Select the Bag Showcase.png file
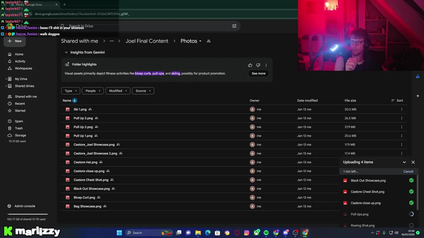Image resolution: width=424 pixels, height=238 pixels. click(200, 206)
